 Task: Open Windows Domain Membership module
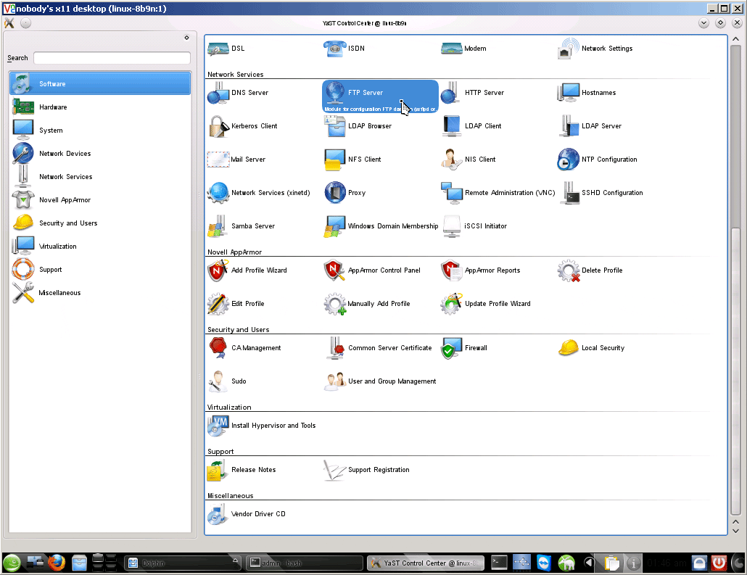click(x=381, y=226)
